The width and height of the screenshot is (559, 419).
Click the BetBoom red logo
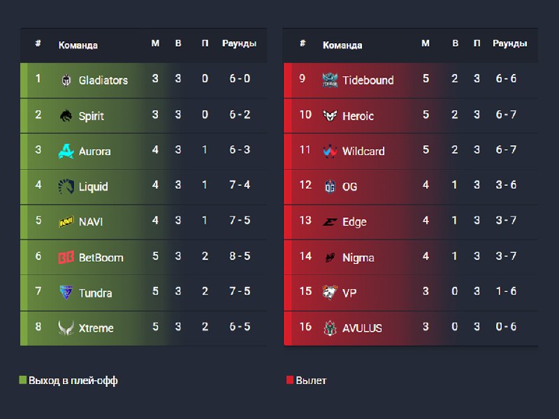click(x=66, y=257)
